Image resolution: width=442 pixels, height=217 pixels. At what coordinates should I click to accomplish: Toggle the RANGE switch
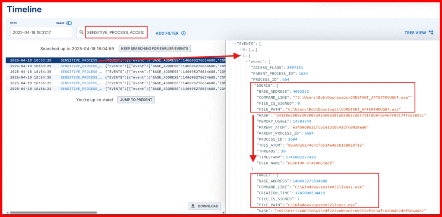coord(69,23)
